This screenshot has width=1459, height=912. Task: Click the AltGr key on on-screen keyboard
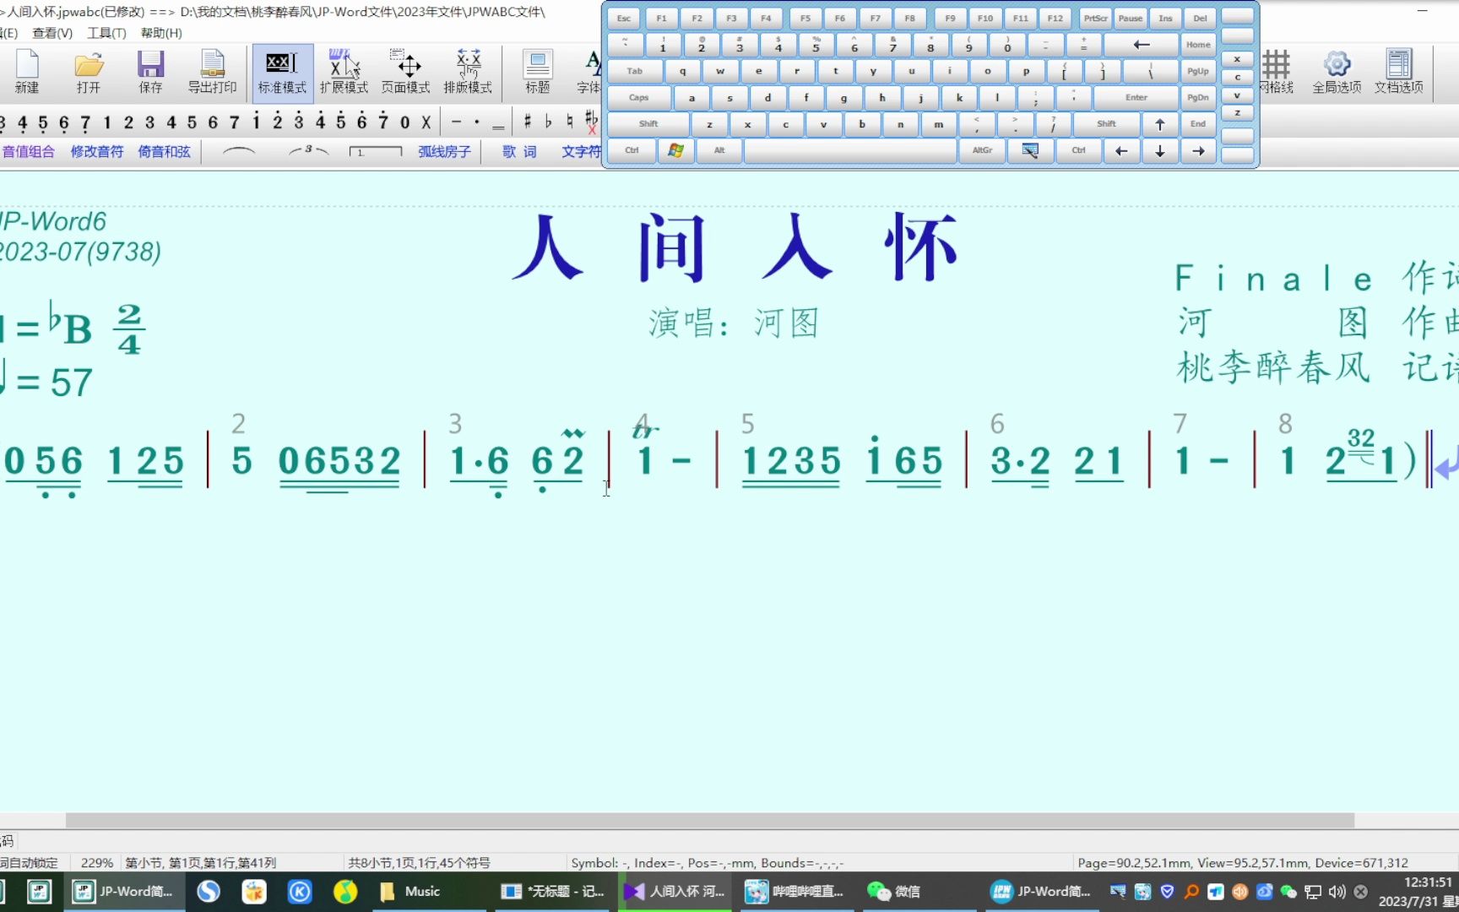pyautogui.click(x=982, y=150)
